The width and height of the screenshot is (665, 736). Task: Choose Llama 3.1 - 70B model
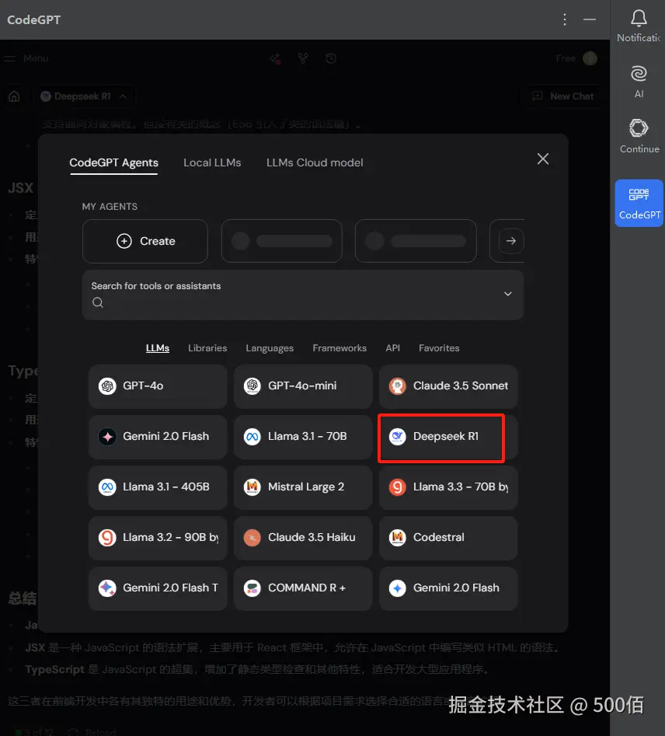(303, 437)
